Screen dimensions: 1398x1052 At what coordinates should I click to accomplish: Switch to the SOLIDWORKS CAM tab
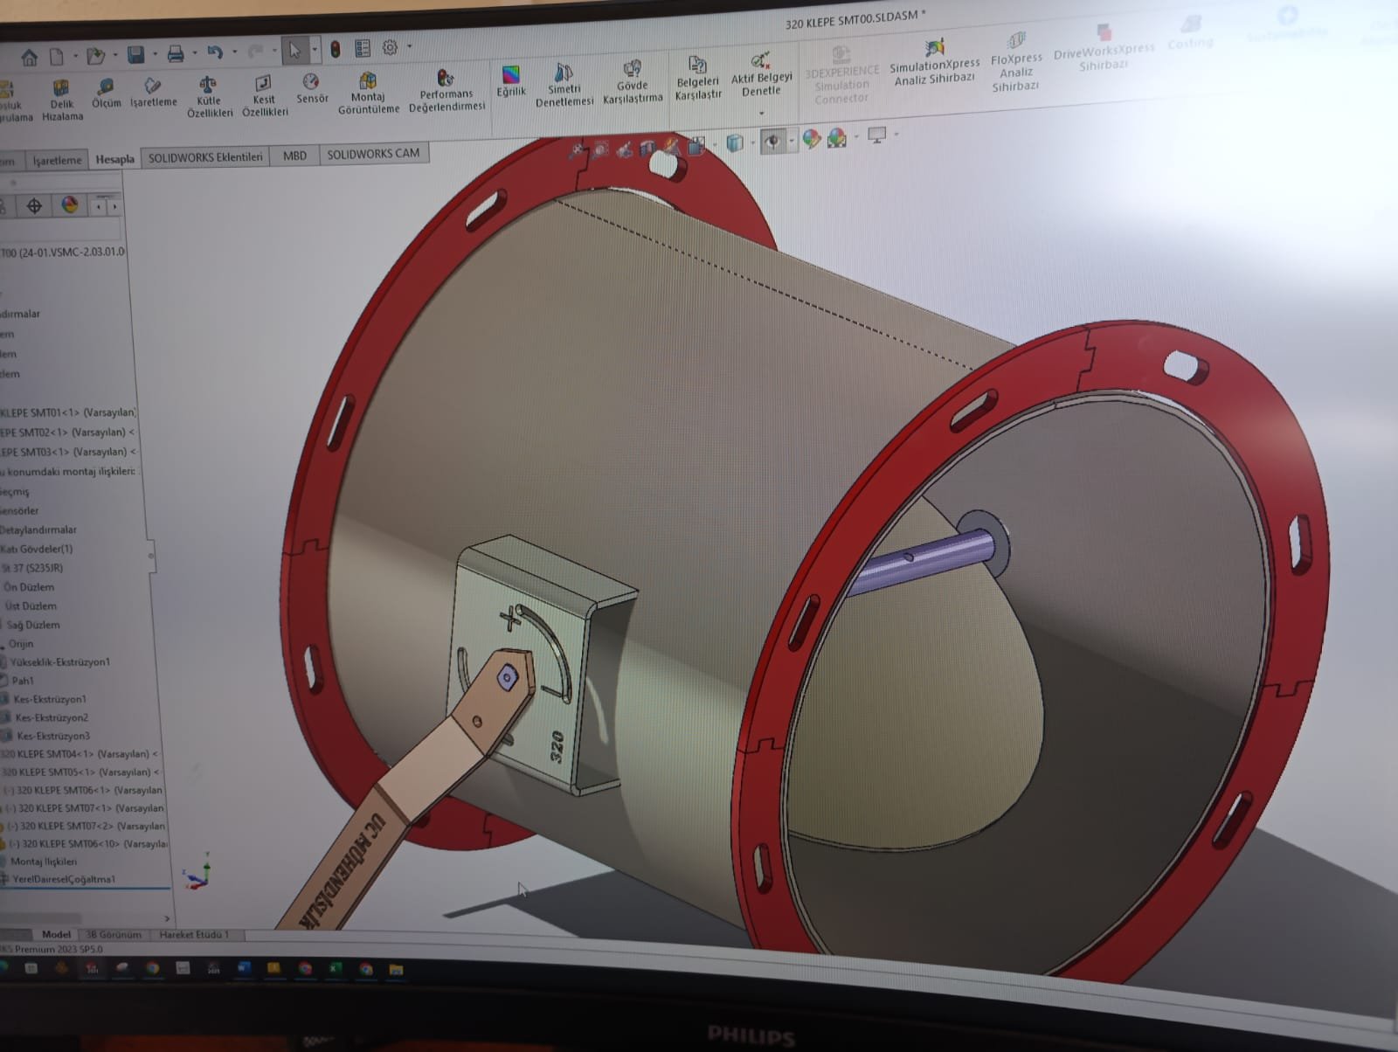click(373, 154)
